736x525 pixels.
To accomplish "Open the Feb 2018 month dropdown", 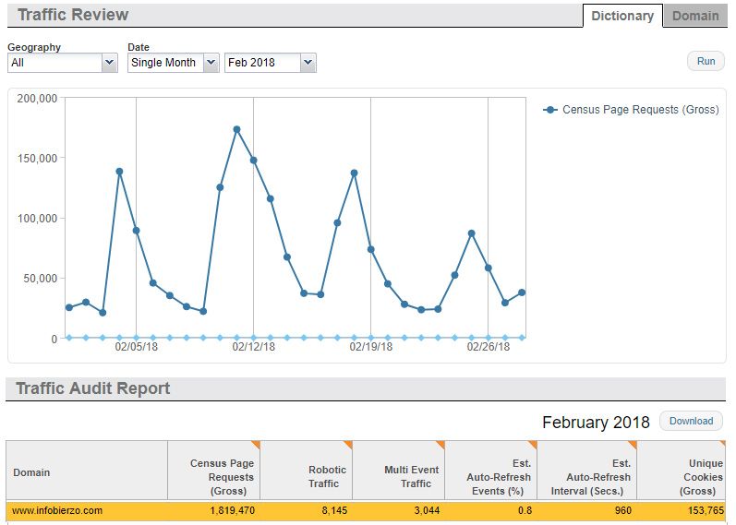I will (x=270, y=63).
